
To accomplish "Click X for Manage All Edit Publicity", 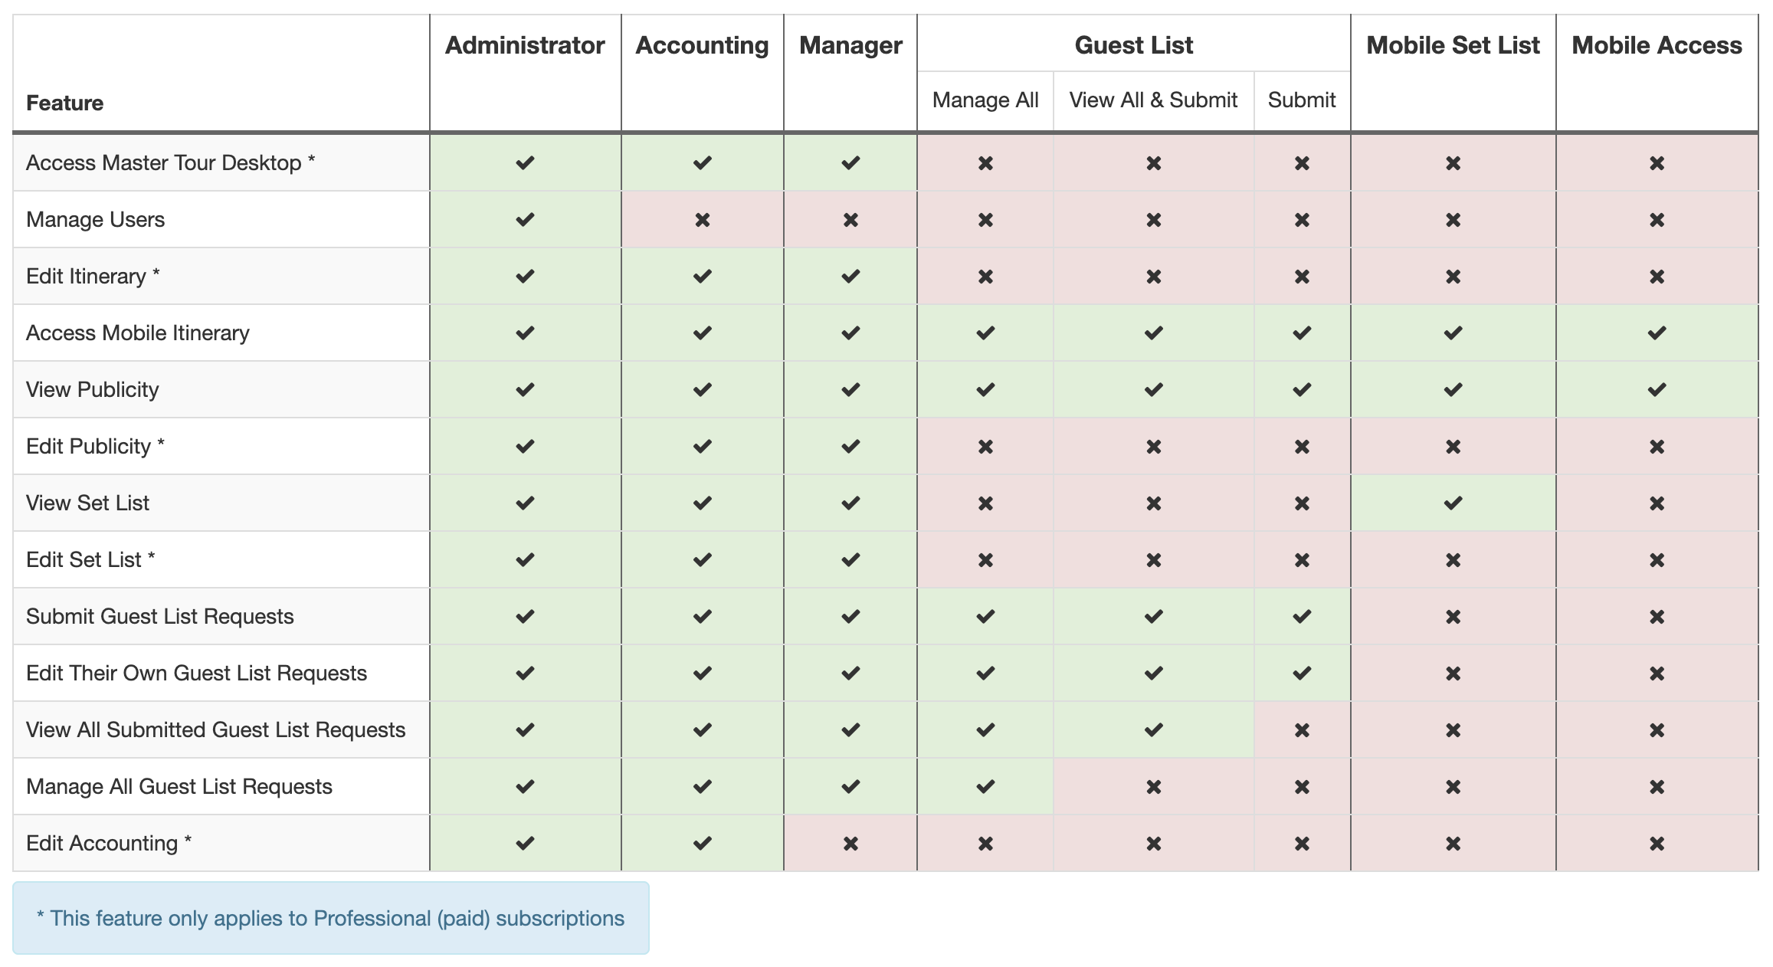I will point(985,447).
